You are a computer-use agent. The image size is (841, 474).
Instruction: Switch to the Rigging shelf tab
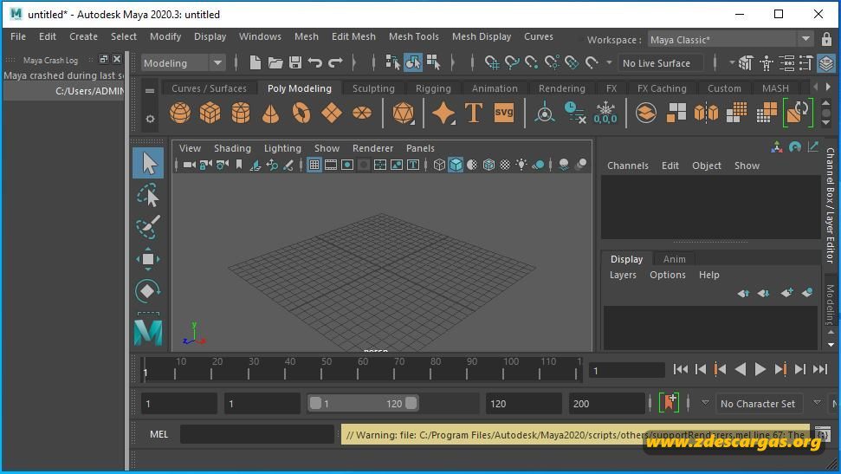433,88
